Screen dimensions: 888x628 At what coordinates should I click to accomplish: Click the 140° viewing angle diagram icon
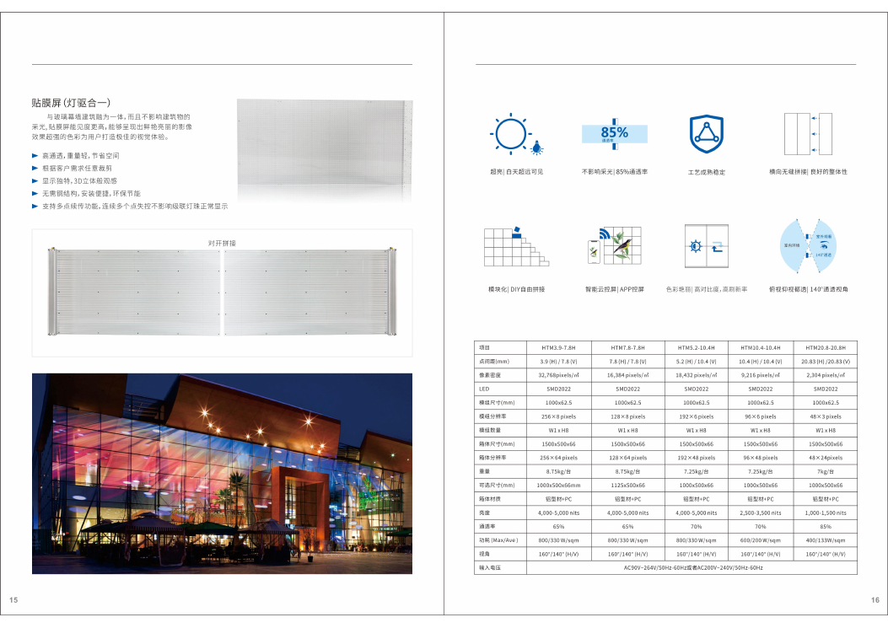tap(808, 246)
